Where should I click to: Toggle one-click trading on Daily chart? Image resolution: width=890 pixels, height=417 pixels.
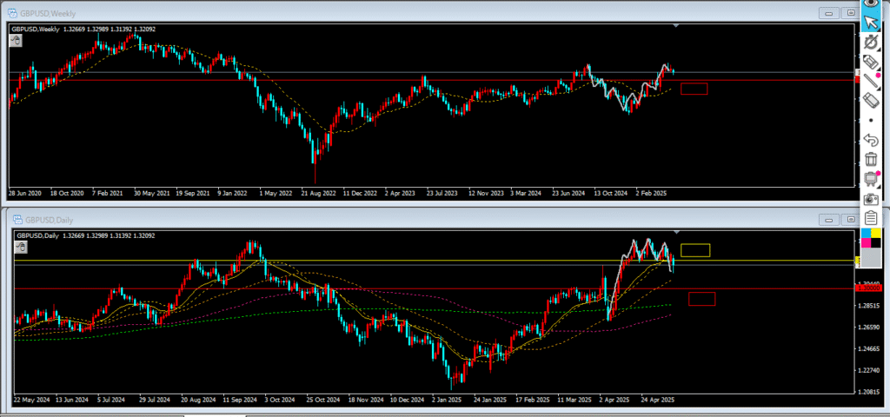tap(20, 246)
